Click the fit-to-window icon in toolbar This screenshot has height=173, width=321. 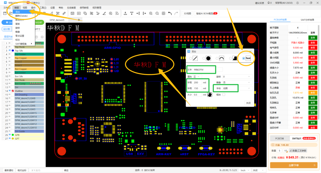pos(163,13)
